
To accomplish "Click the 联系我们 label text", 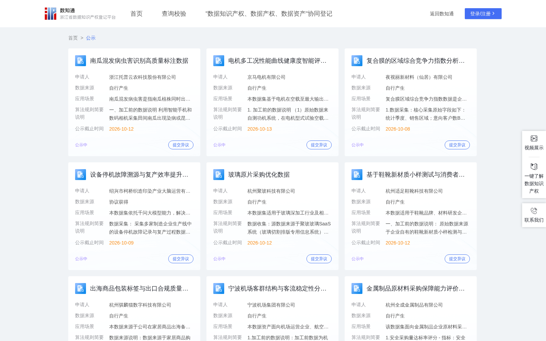I will (x=534, y=220).
